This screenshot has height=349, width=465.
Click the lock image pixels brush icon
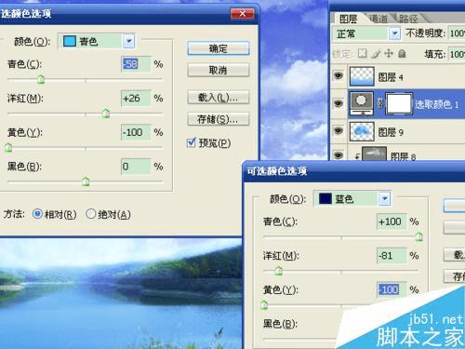point(376,54)
